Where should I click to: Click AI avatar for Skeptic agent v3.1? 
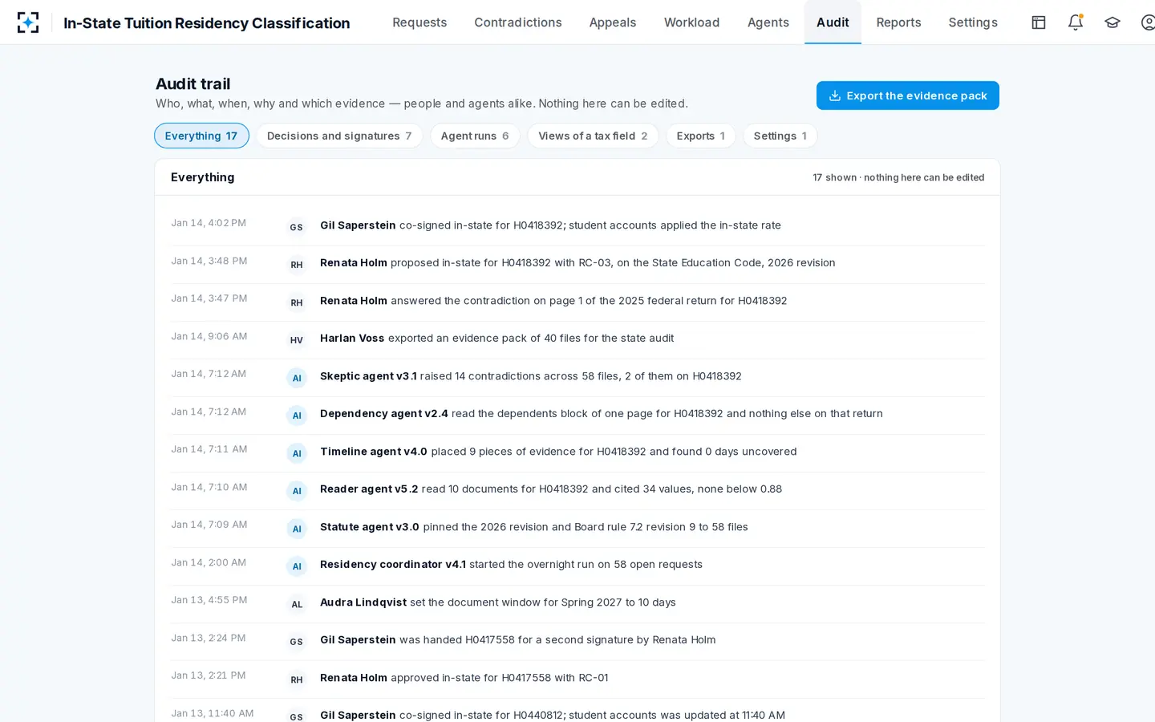[297, 378]
